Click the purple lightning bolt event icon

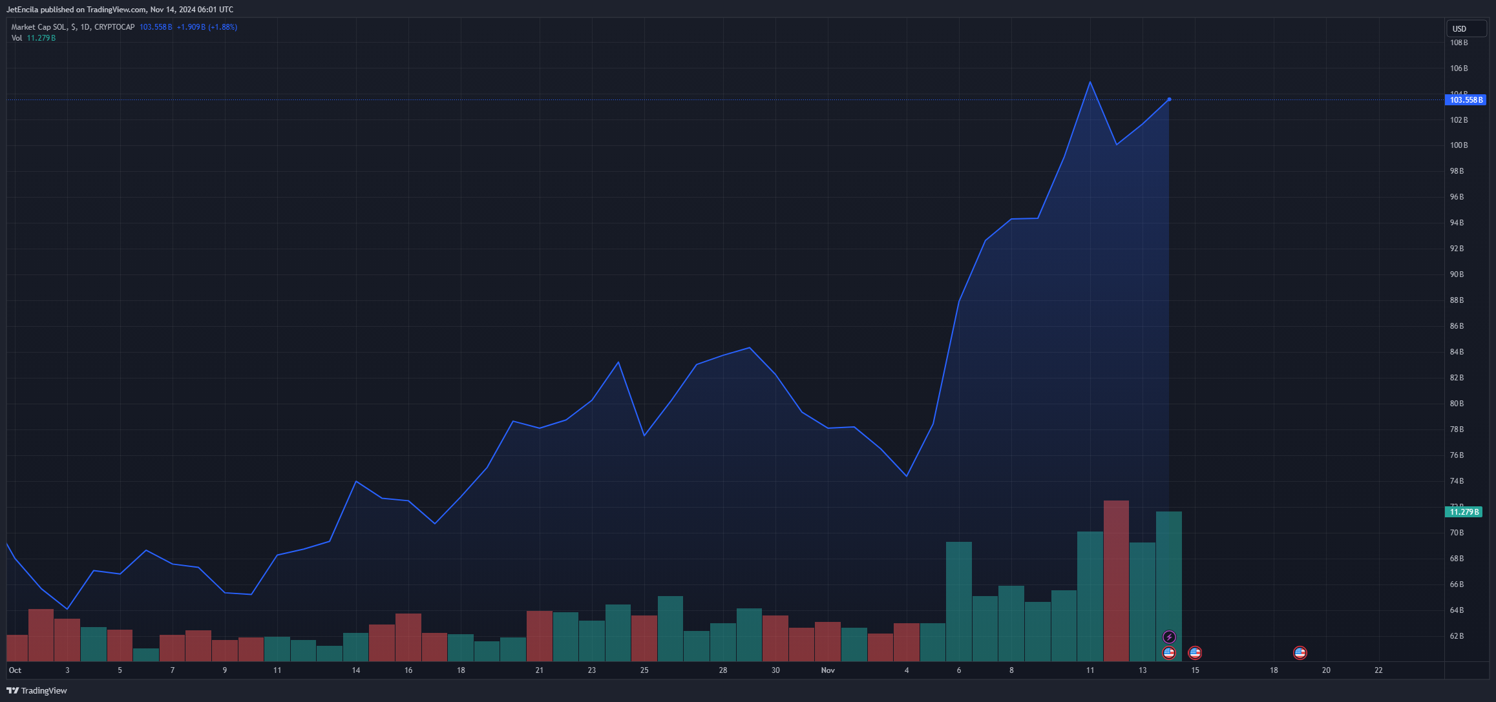tap(1169, 637)
